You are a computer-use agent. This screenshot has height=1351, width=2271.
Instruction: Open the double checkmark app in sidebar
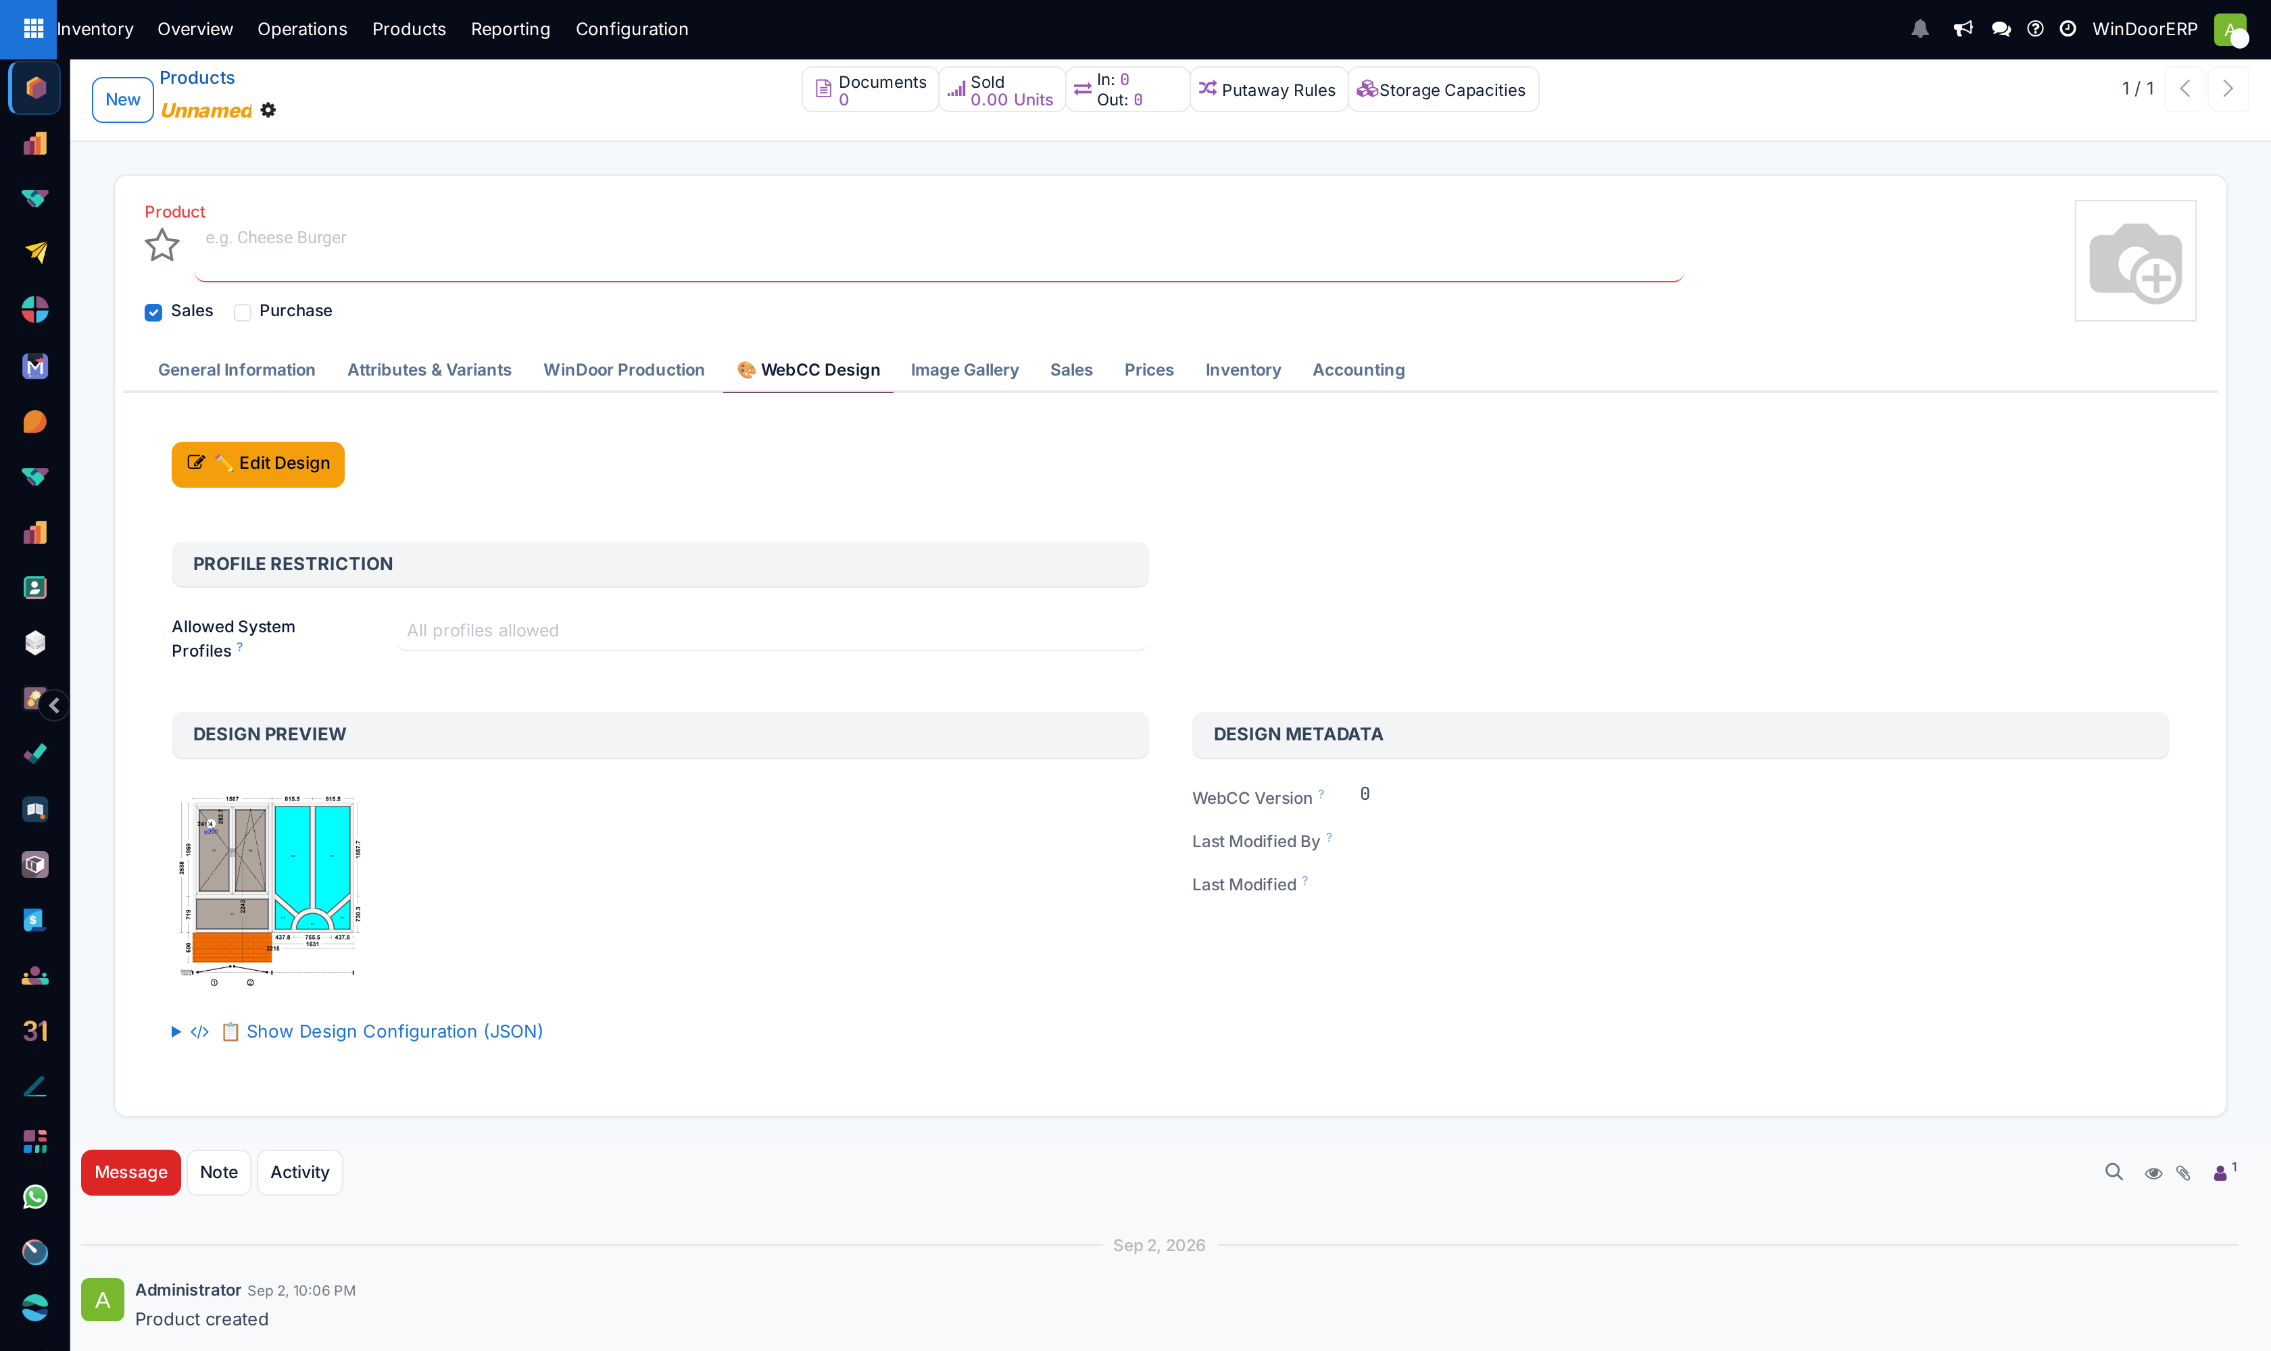coord(34,754)
